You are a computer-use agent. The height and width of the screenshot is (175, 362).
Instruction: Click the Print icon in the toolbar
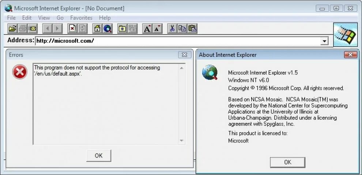pos(23,28)
